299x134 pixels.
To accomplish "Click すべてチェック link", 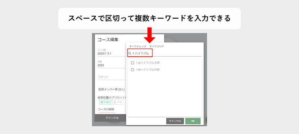I will (x=138, y=46).
